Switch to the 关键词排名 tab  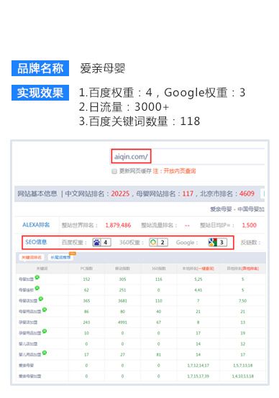tap(32, 257)
